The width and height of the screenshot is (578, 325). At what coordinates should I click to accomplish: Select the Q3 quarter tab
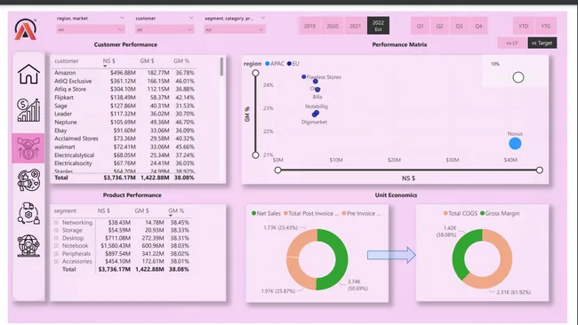tap(459, 26)
